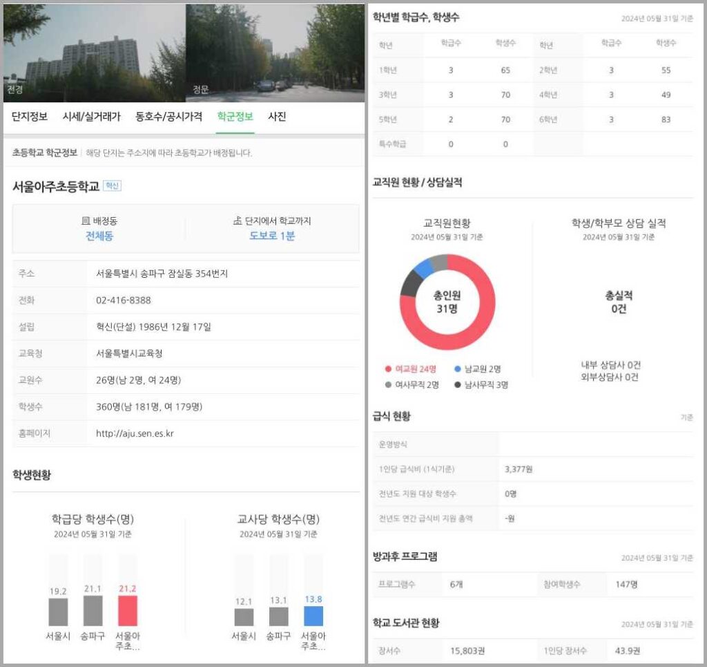Viewport: 707px width, 667px height.
Task: Click the 1인당 장서수 value 43.9권
Action: pos(628,650)
